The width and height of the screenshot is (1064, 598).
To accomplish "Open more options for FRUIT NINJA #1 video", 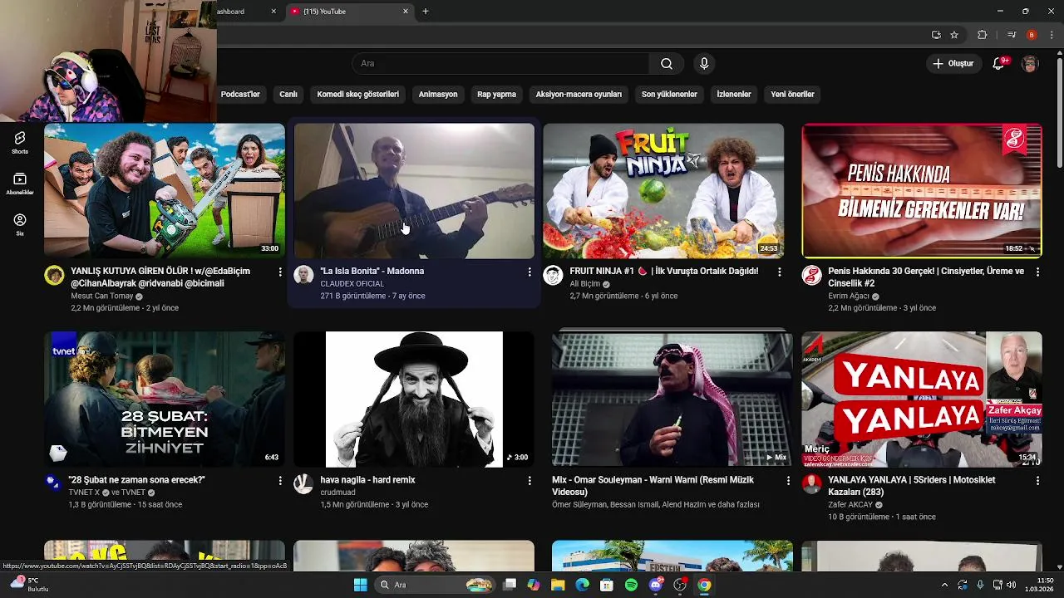I will 779,272.
